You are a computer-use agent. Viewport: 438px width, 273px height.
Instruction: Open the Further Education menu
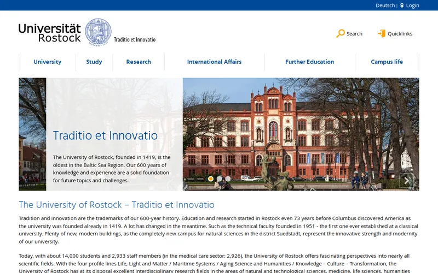point(309,62)
